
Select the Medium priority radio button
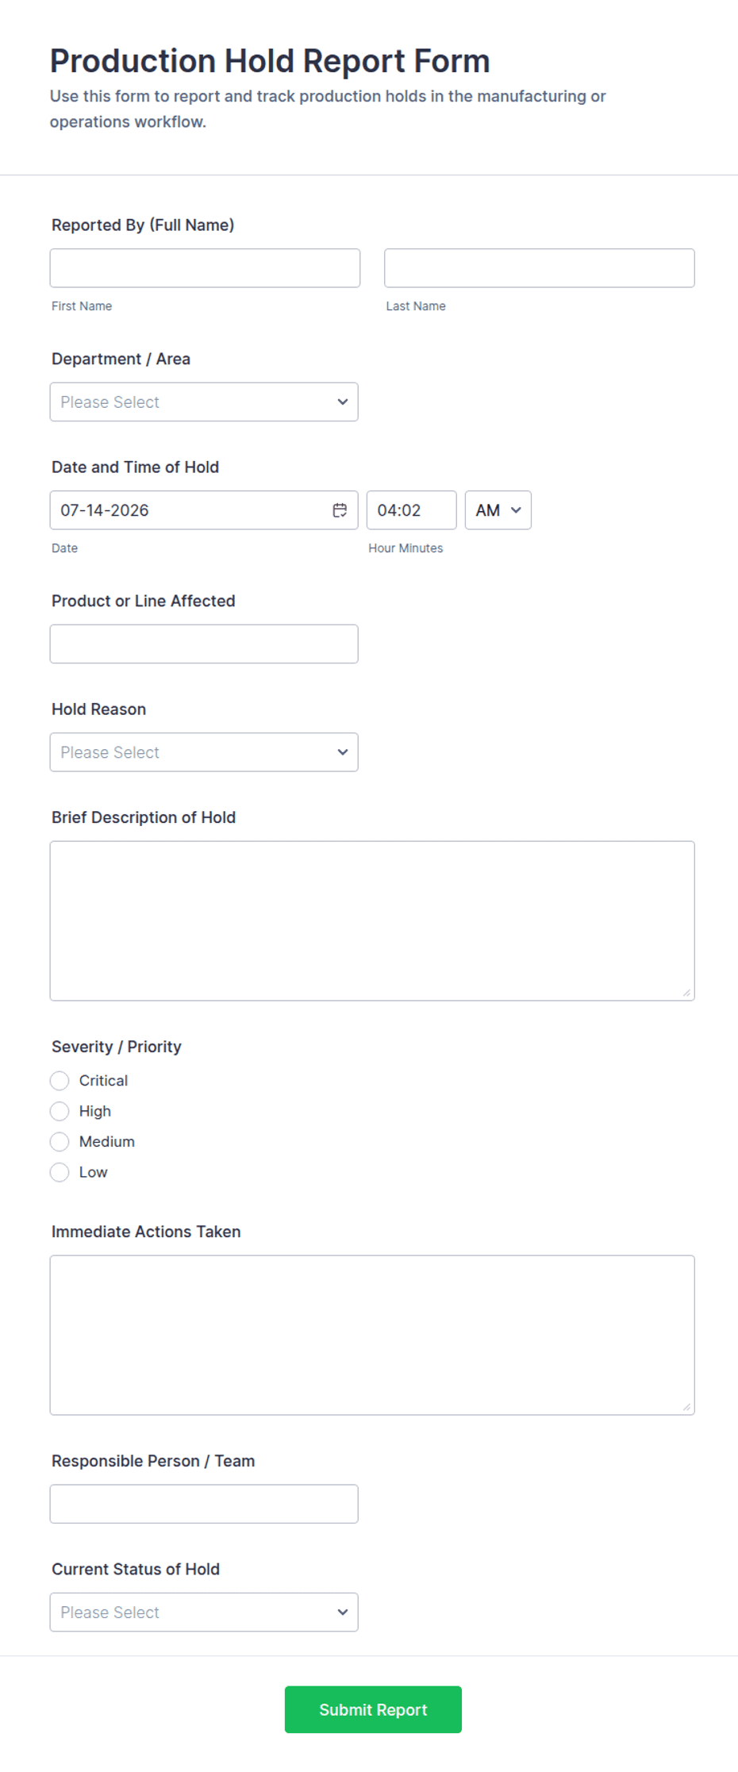[x=60, y=1142]
